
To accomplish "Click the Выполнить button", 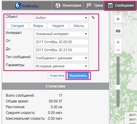I will point(78,76).
